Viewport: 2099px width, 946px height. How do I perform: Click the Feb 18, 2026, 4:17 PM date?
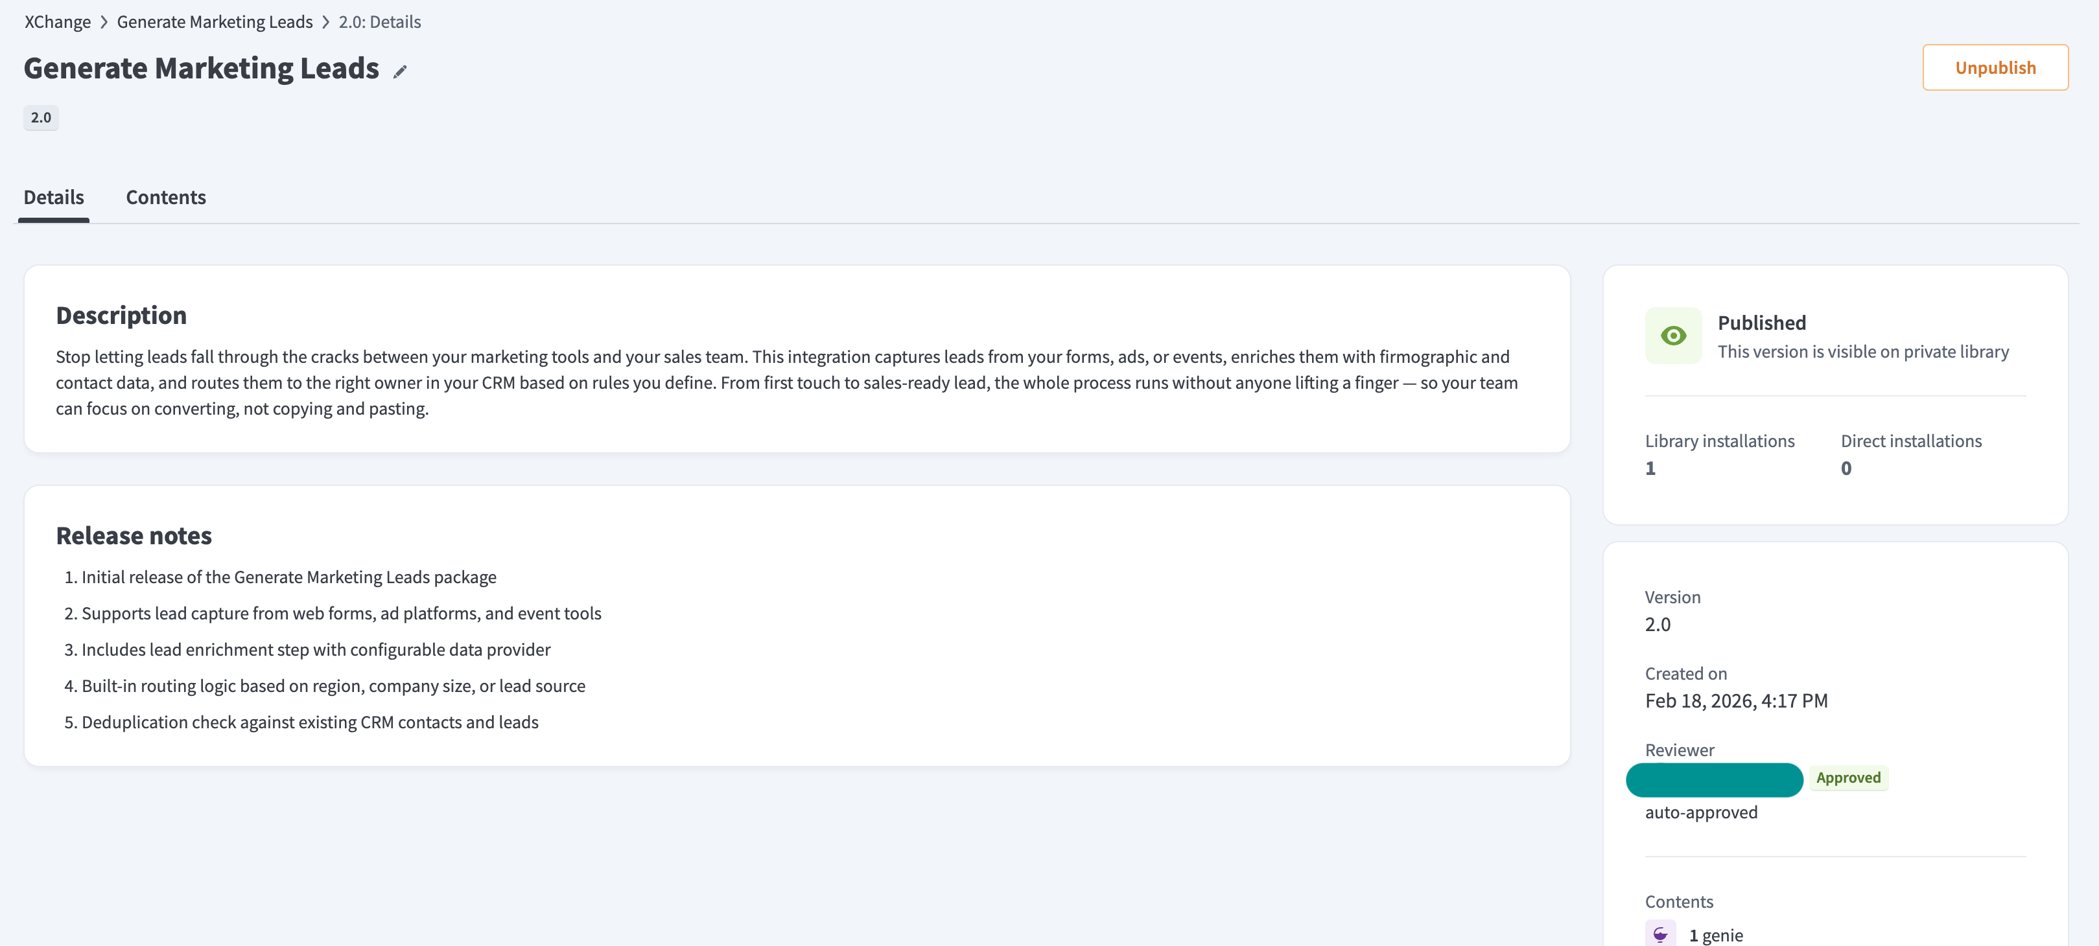coord(1735,701)
